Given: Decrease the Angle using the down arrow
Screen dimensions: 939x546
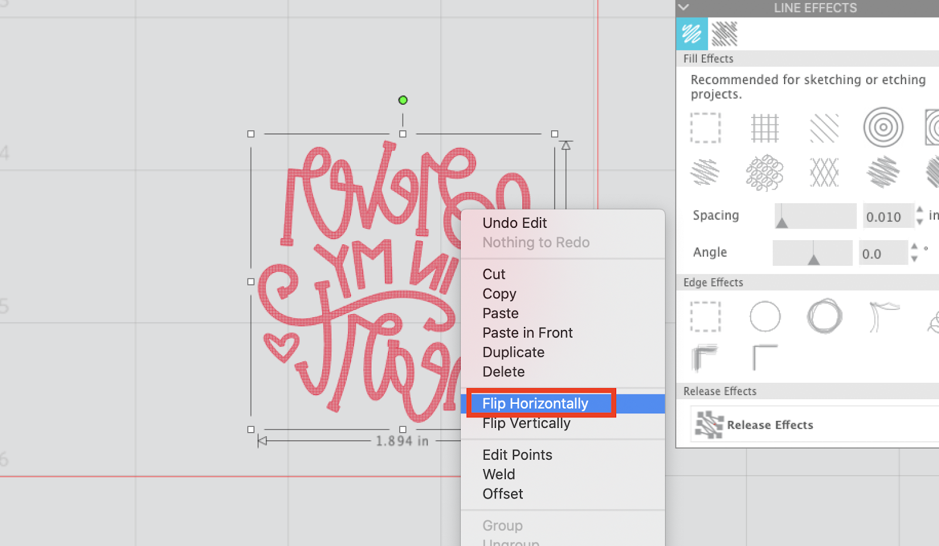Looking at the screenshot, I should click(915, 257).
